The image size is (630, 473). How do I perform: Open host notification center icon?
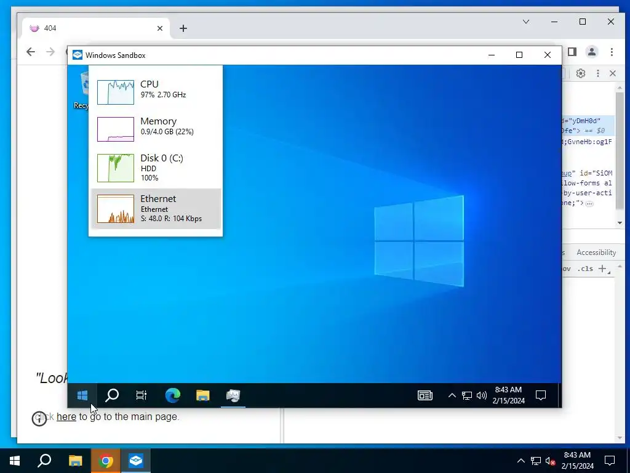pos(610,461)
